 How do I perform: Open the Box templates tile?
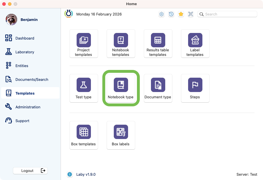(x=83, y=135)
